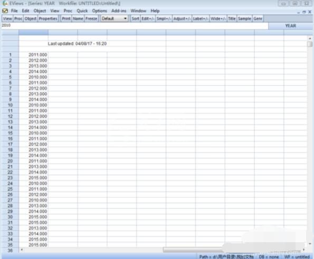The width and height of the screenshot is (314, 259).
Task: Click the Freeze toolbar button
Action: (91, 18)
